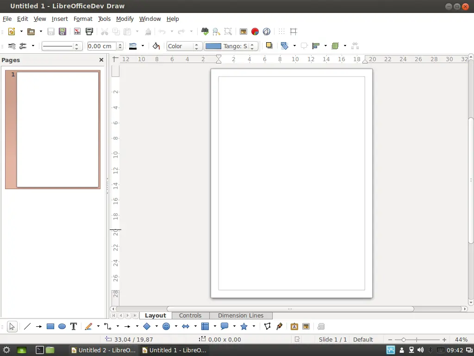Screen dimensions: 474x356
Task: Select the Callouts speech bubble tool
Action: coord(225,327)
